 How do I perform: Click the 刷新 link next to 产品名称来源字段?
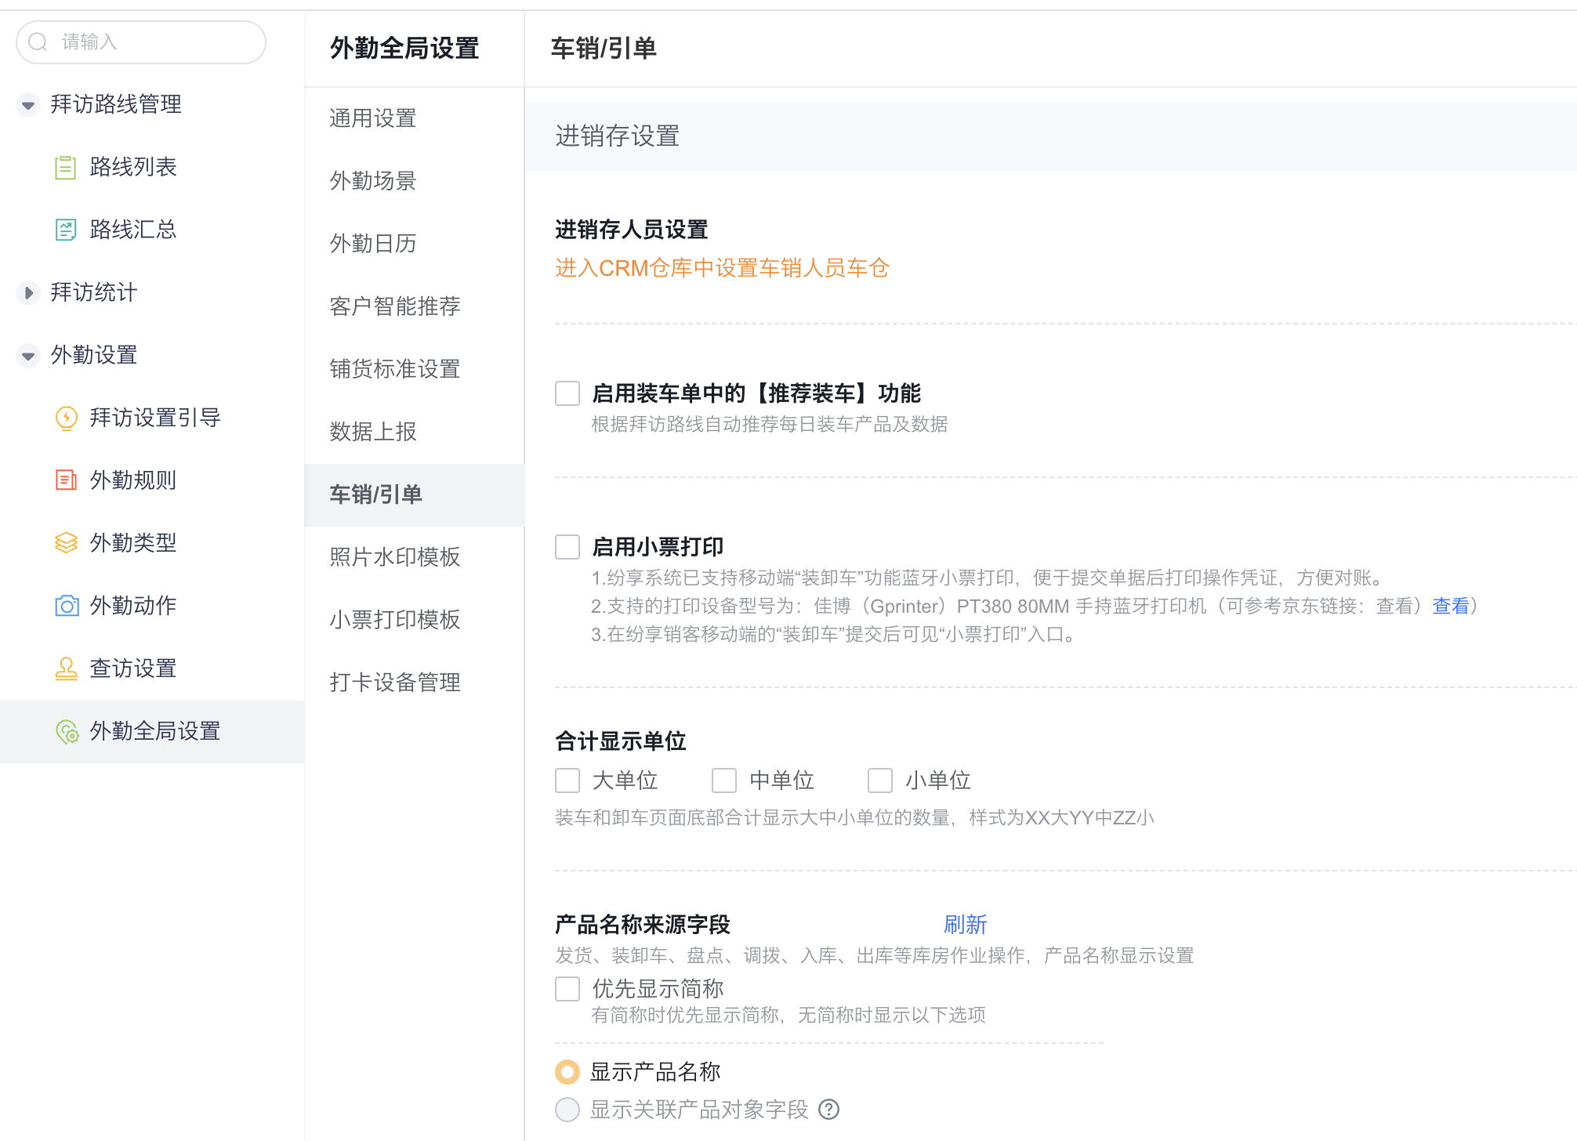965,925
